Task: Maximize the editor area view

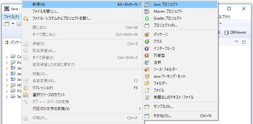Action: (x=244, y=42)
